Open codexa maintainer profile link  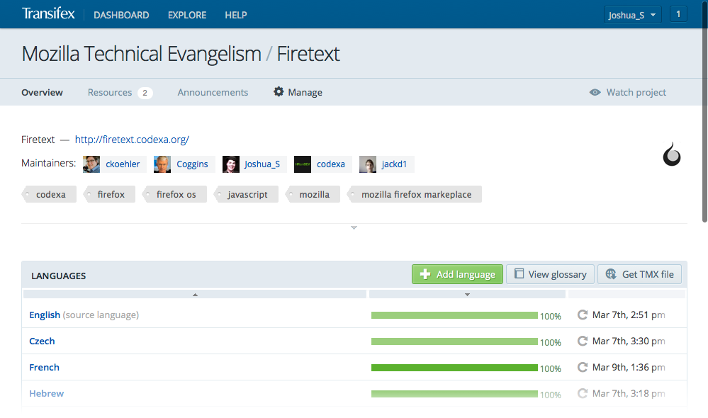pyautogui.click(x=330, y=164)
